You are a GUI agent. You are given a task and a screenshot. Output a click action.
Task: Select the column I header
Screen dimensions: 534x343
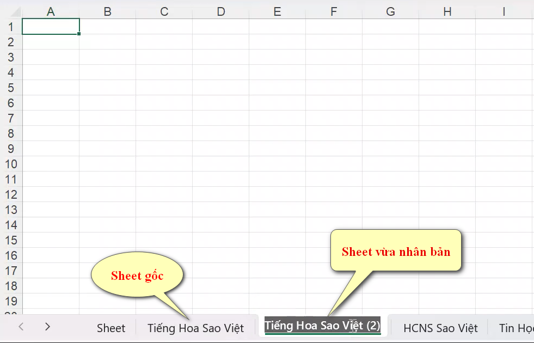(x=503, y=11)
